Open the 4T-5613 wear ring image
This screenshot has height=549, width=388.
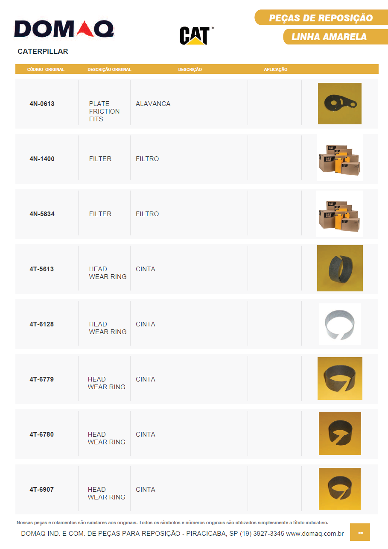(340, 268)
